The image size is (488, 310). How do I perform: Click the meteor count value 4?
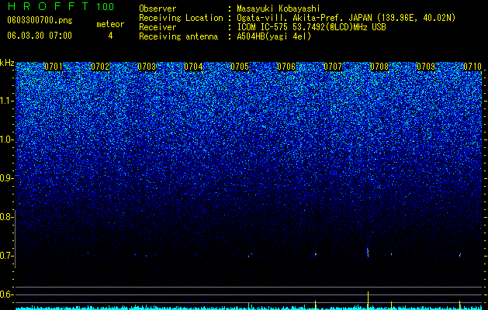pos(110,36)
